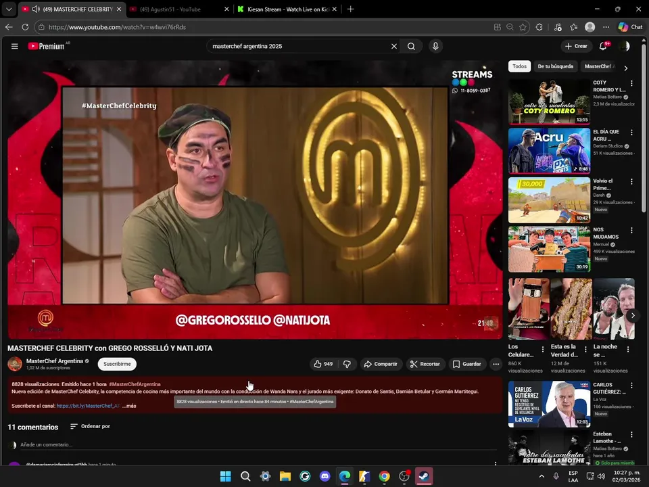Share the video via Compartir
Viewport: 649px width, 487px height.
coord(381,364)
